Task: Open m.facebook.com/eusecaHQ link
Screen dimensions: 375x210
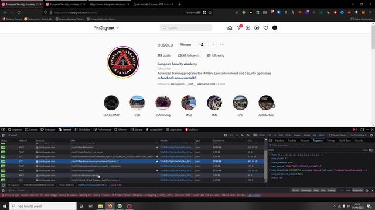Action: click(177, 78)
